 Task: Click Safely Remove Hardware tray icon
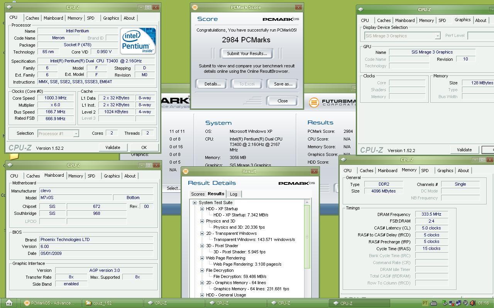click(445, 303)
